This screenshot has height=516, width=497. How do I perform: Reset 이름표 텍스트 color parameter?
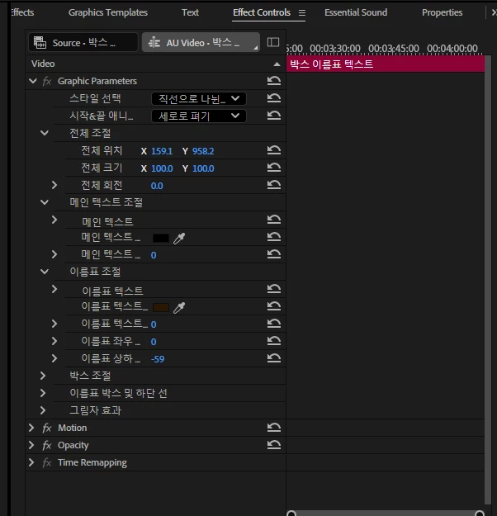coord(274,306)
